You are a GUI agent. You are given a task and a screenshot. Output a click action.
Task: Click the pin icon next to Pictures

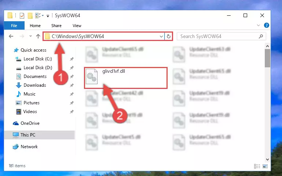72,103
